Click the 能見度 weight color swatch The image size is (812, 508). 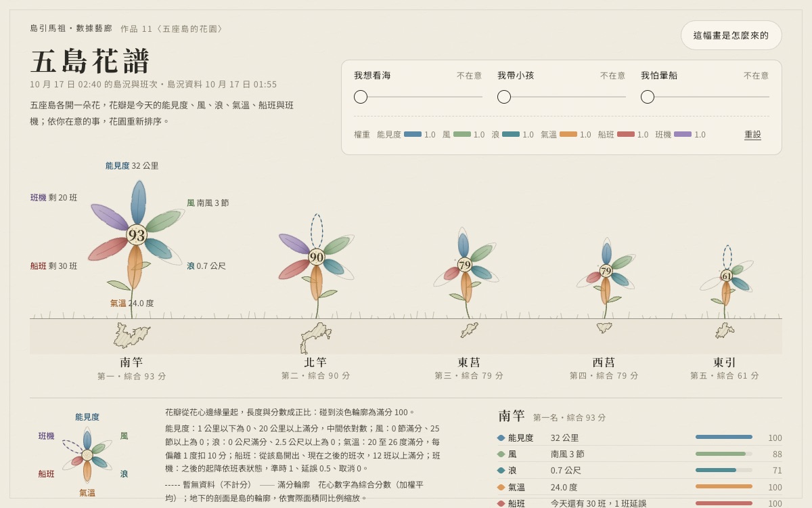click(x=413, y=134)
